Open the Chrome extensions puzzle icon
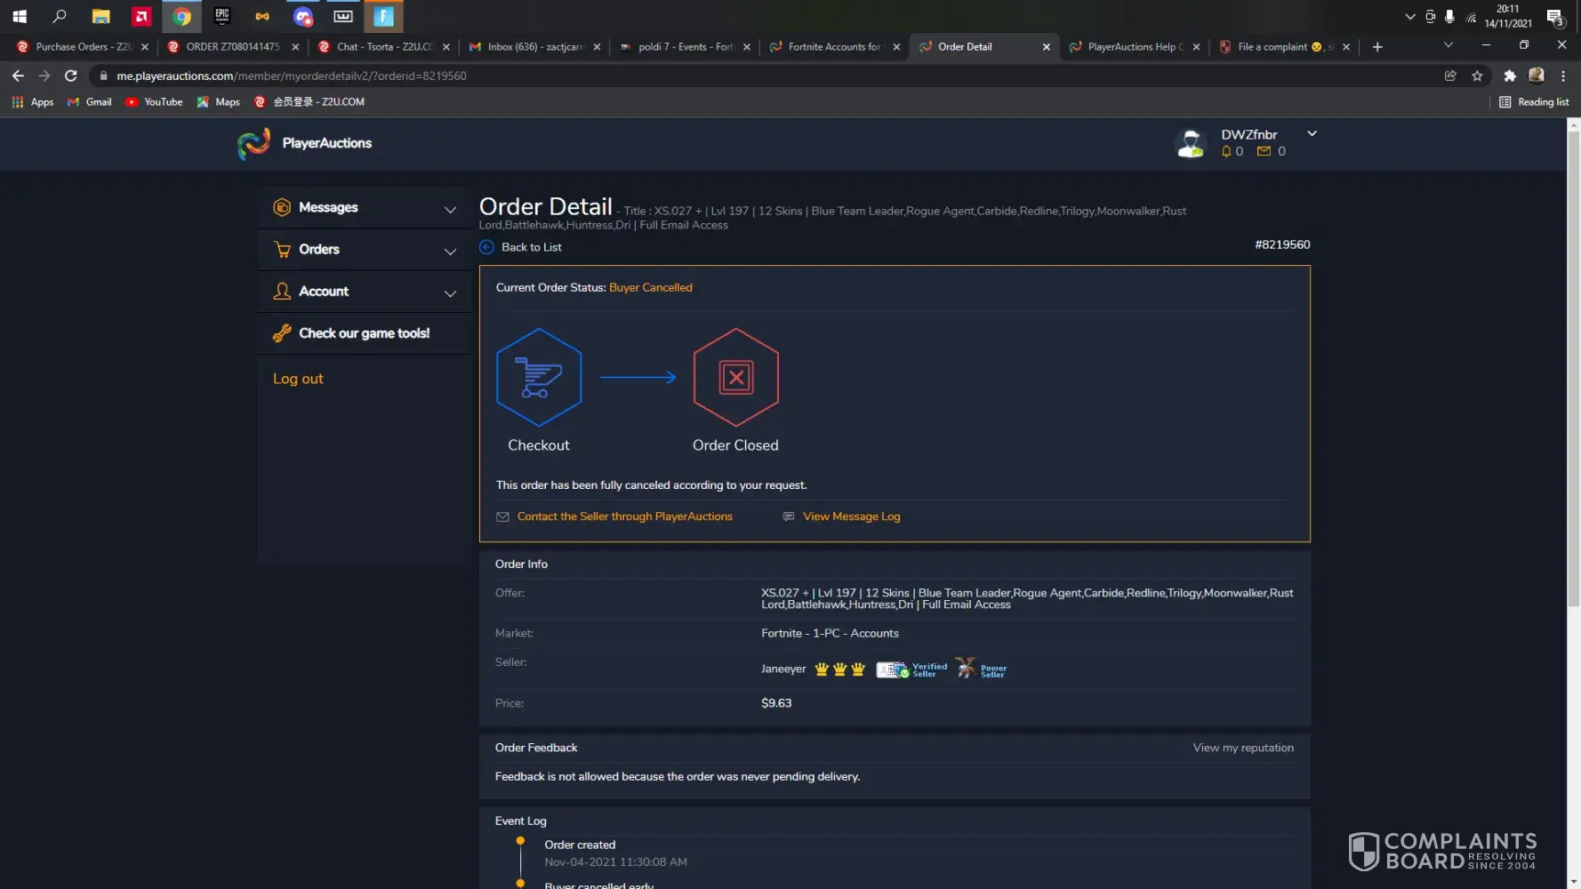Image resolution: width=1581 pixels, height=889 pixels. coord(1509,76)
